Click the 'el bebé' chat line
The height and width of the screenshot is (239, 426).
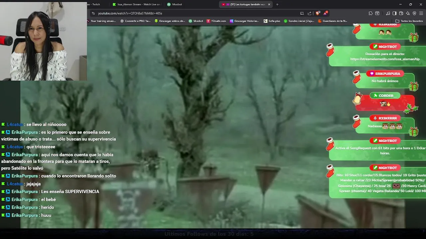(49, 199)
